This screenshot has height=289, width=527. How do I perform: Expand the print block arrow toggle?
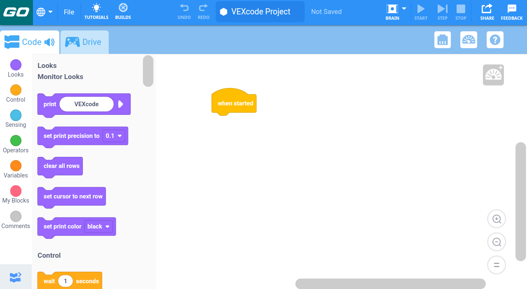pos(121,104)
